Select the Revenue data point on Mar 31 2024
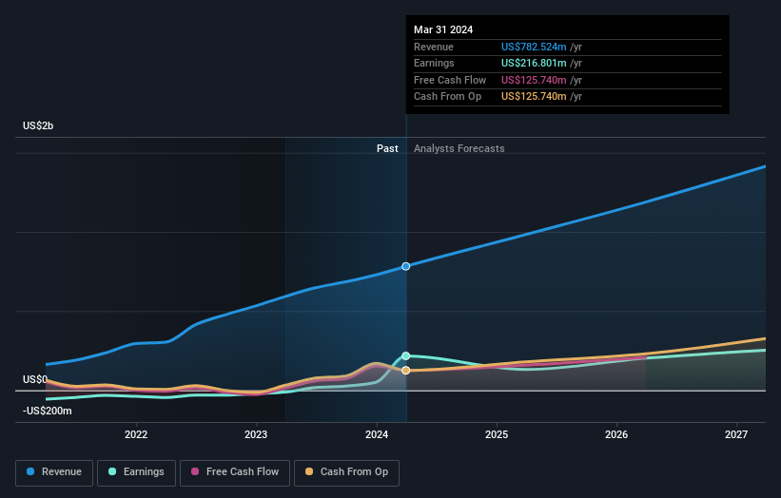This screenshot has height=498, width=781. point(406,267)
